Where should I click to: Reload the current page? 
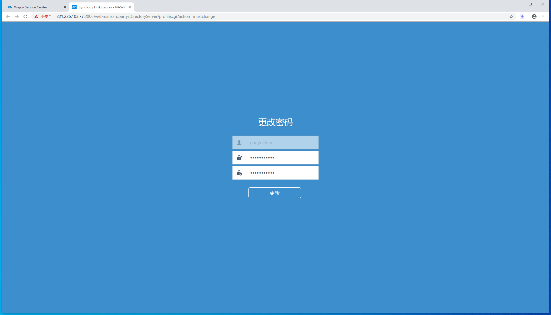(x=25, y=16)
